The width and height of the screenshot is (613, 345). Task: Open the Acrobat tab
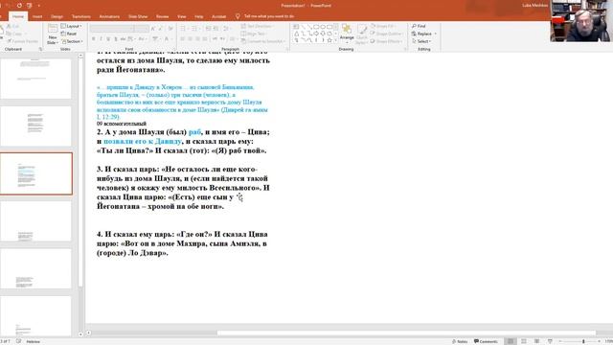click(218, 16)
